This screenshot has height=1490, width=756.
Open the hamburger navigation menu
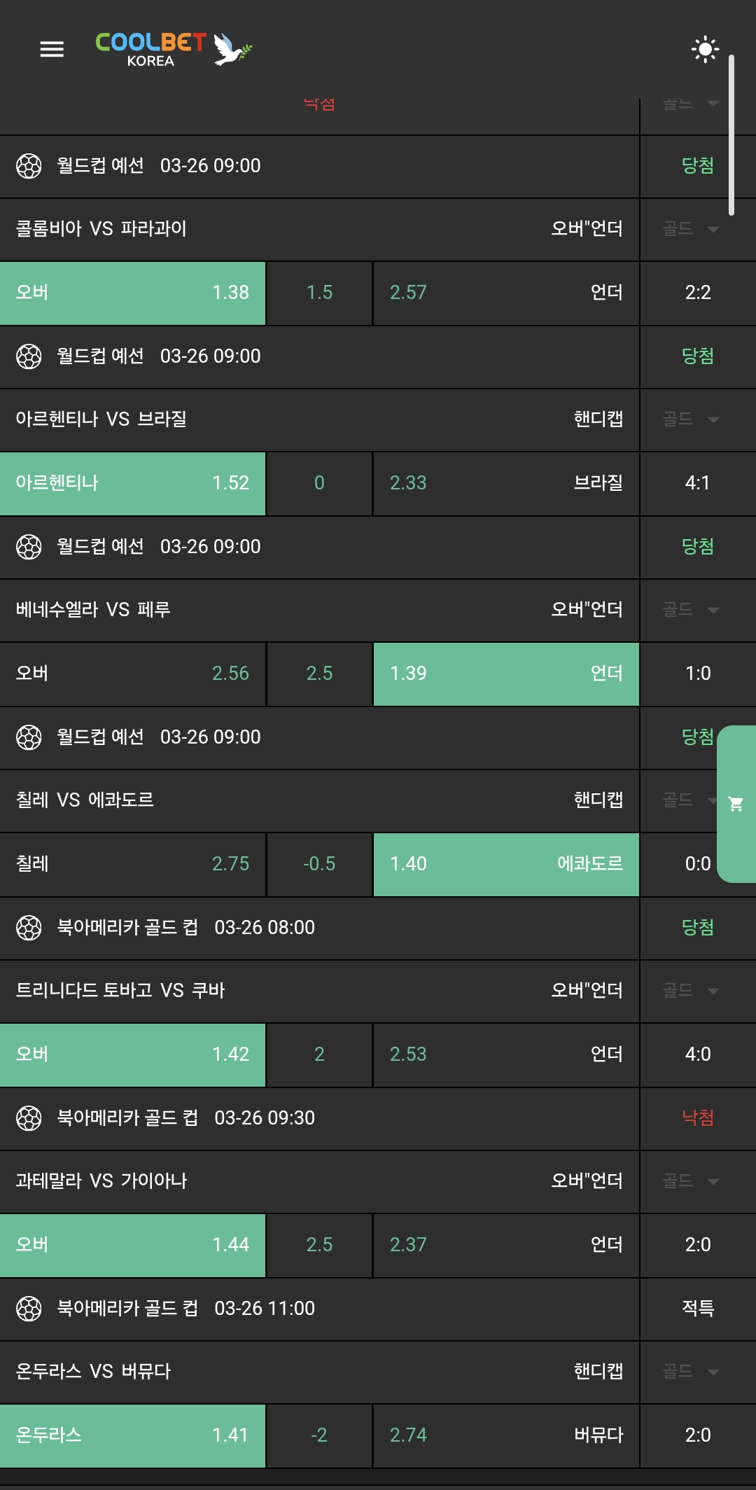coord(52,49)
